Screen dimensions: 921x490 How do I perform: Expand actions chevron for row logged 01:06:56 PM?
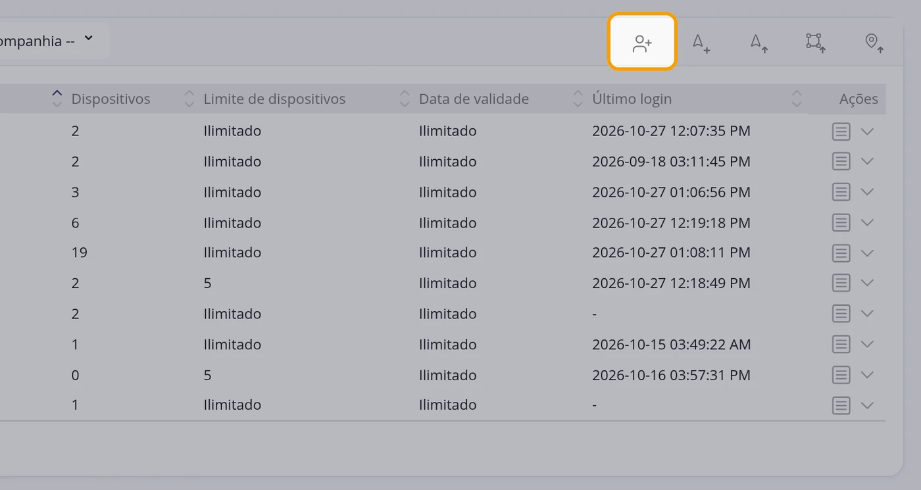pos(867,192)
